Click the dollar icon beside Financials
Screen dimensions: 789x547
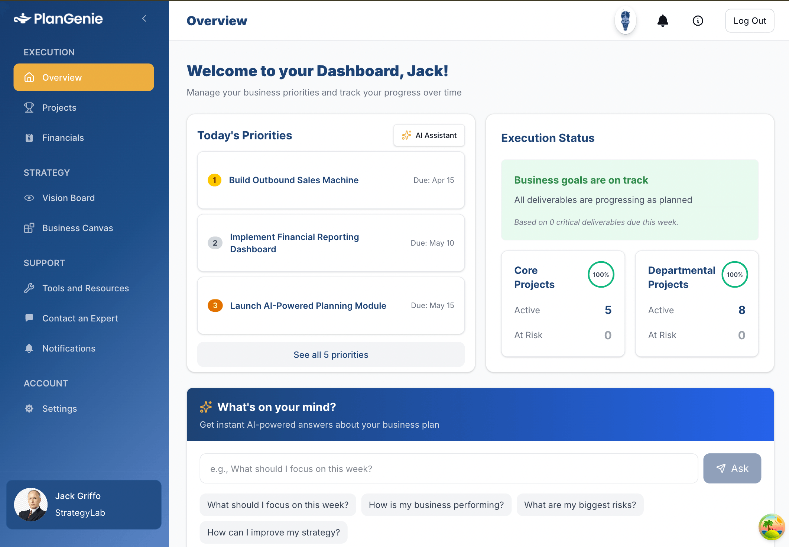tap(29, 137)
